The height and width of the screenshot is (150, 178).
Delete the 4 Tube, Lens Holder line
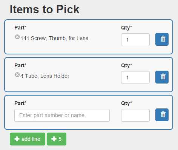click(162, 77)
